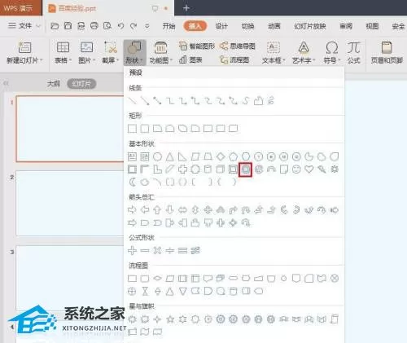Choose the straight line shape
This screenshot has width=407, height=343.
tap(132, 101)
